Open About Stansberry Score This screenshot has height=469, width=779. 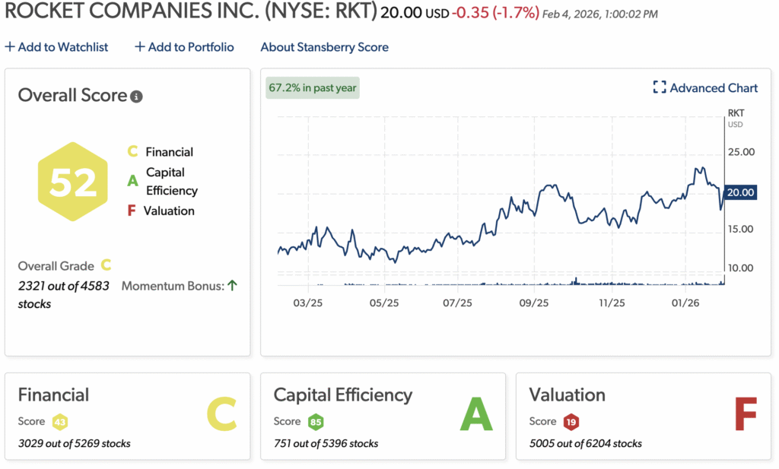point(325,47)
